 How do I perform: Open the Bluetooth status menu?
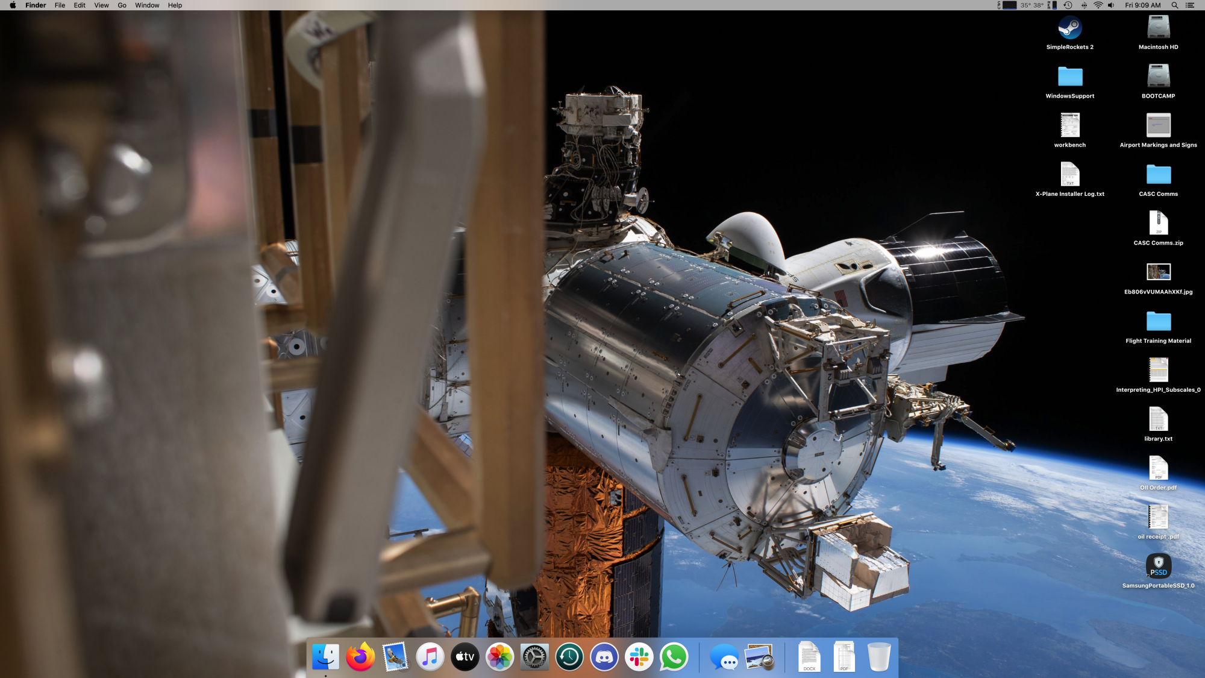1084,5
